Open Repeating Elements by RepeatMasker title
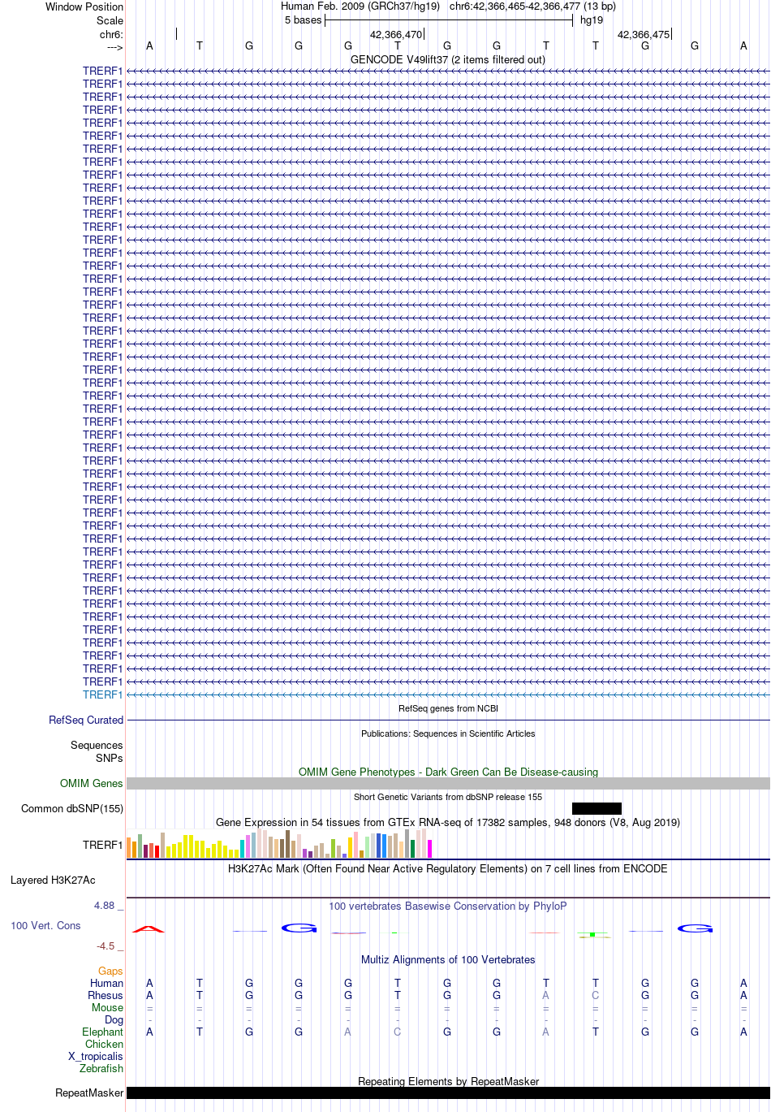Viewport: 771px width, 1112px height. (x=448, y=1081)
